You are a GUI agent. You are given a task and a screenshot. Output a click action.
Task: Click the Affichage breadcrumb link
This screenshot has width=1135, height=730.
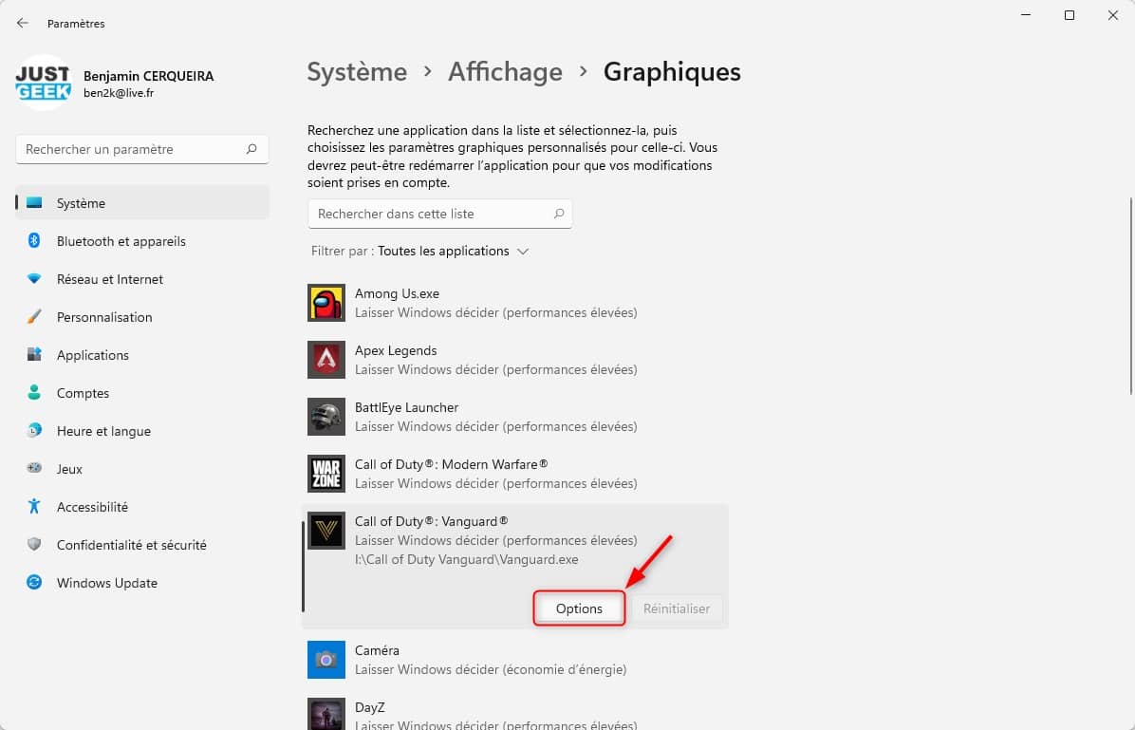click(x=505, y=72)
